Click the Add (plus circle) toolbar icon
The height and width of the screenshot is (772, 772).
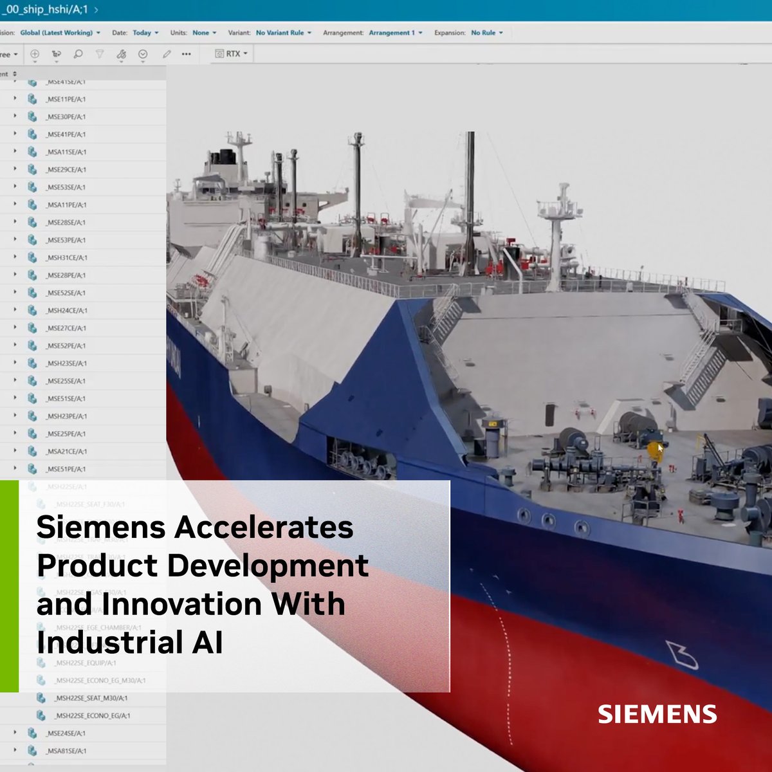tap(35, 55)
